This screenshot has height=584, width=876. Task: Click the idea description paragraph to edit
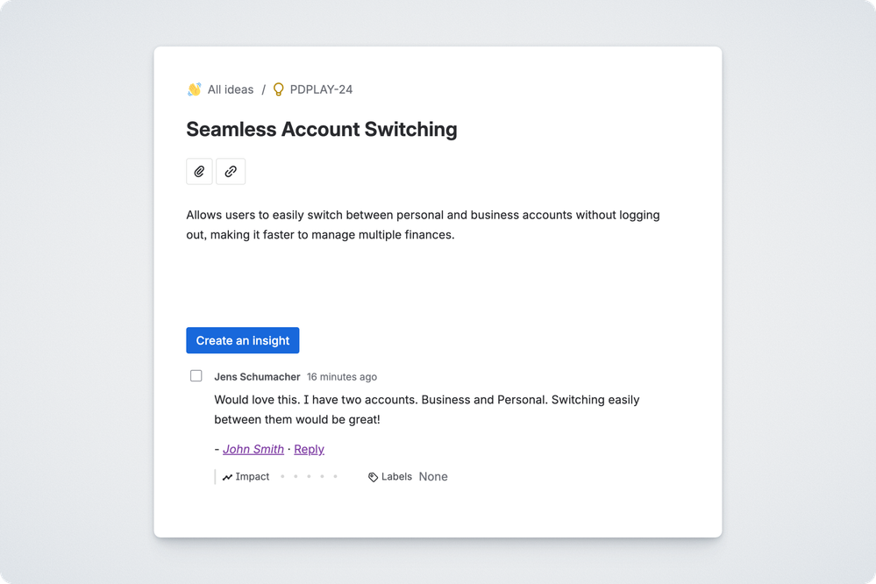point(423,224)
